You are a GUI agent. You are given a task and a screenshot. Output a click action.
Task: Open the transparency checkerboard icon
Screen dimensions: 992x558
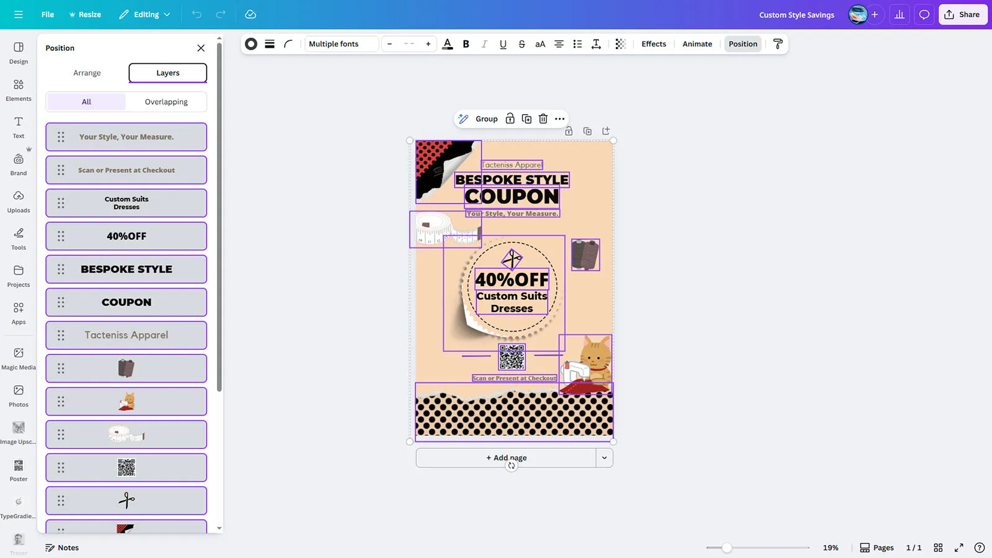click(620, 44)
